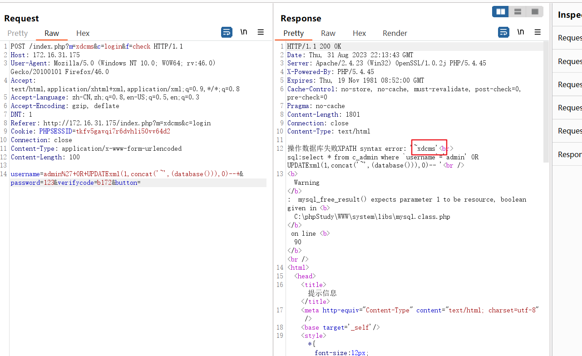Screen dimensions: 582x356
Task: Click the base target tag line
Action: pos(340,327)
